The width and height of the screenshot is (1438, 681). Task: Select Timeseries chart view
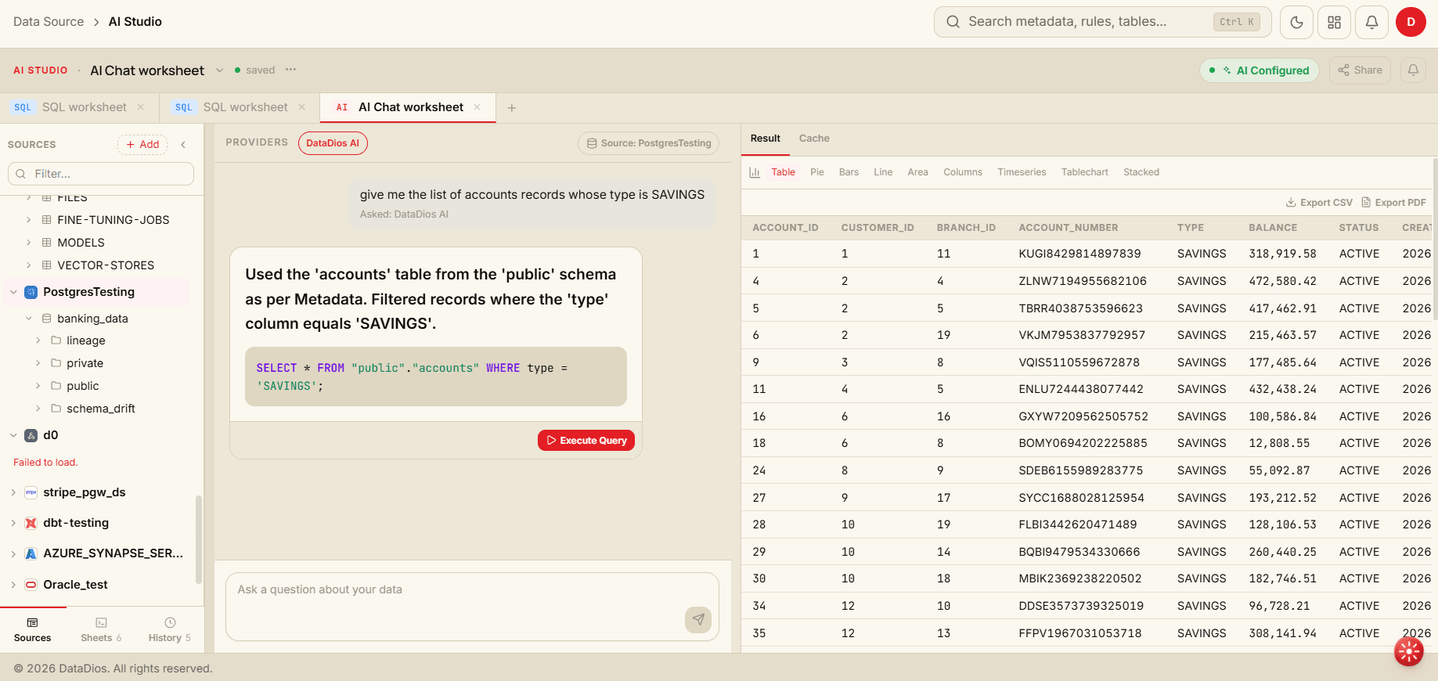pyautogui.click(x=1022, y=172)
